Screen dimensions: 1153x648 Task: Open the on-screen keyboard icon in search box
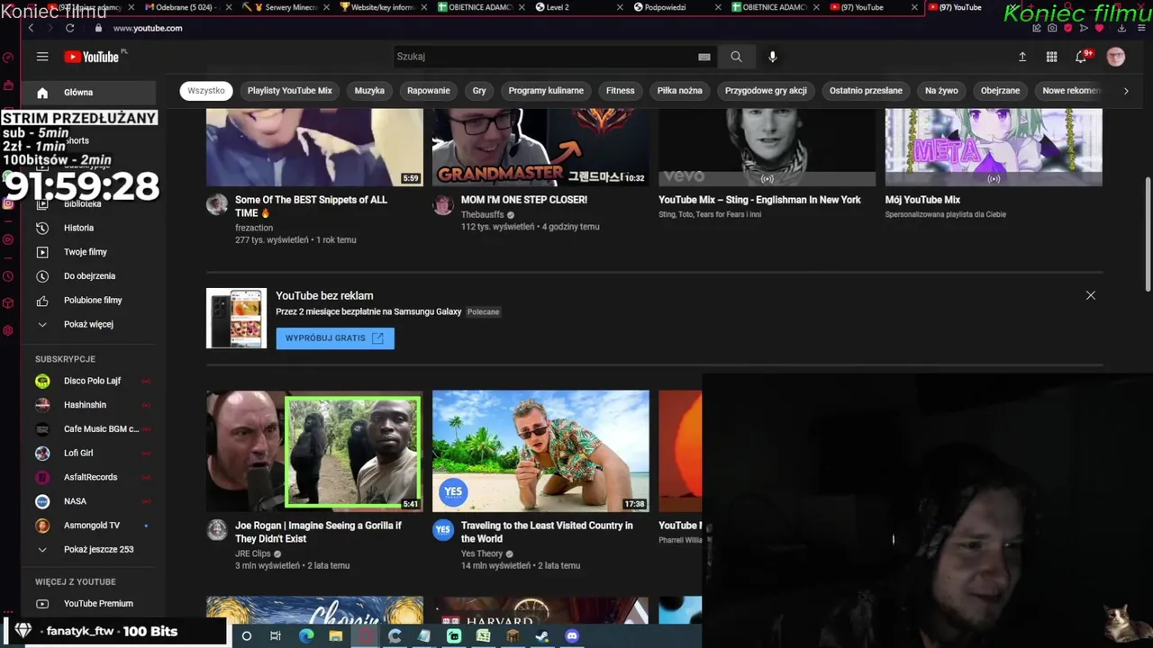click(704, 57)
